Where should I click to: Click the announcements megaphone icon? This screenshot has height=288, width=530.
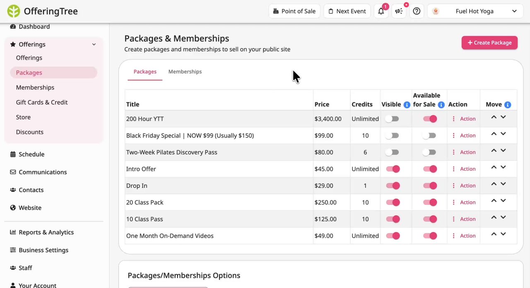399,11
